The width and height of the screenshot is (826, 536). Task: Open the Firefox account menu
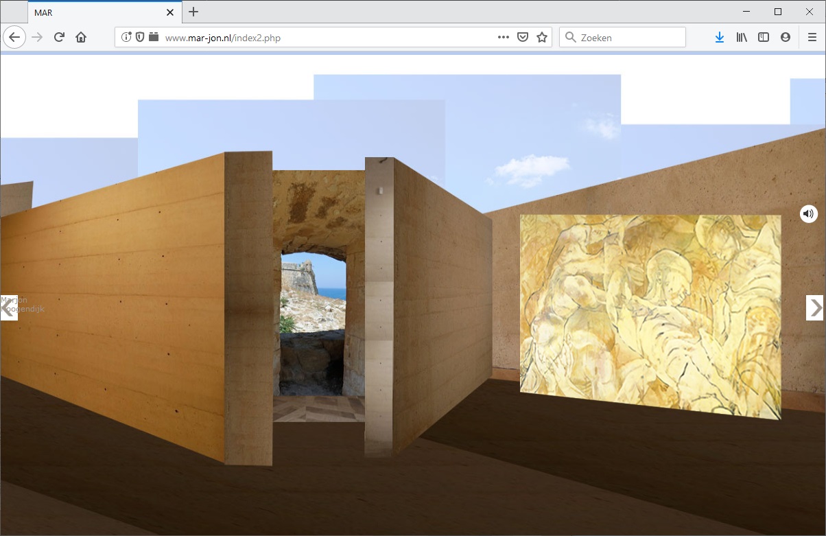[x=786, y=37]
